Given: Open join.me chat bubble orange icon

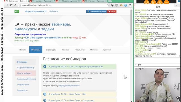Looking at the screenshot, I should coord(160,2).
